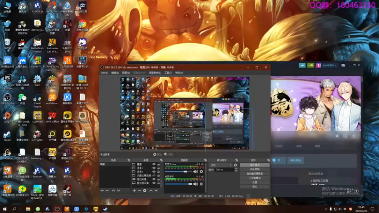This screenshot has width=379, height=213.
Task: Open the 工具(T) menu in OBS
Action: (x=168, y=73)
